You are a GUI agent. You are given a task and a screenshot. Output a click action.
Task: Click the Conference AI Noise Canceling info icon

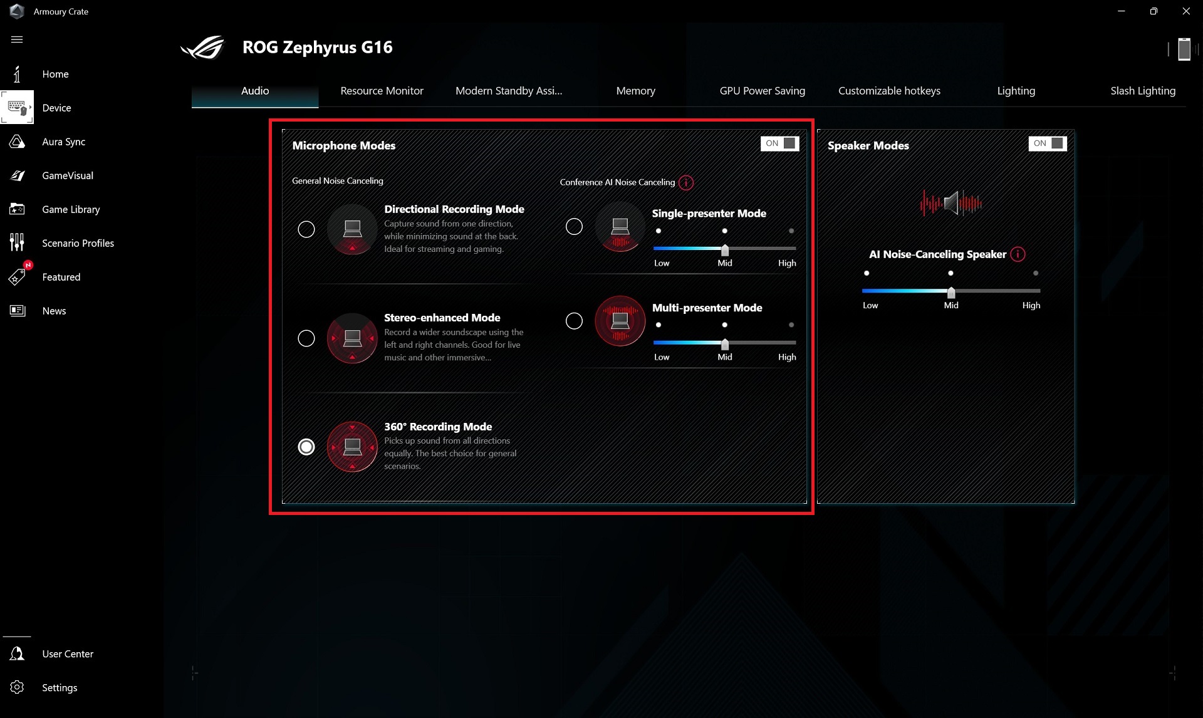(686, 182)
